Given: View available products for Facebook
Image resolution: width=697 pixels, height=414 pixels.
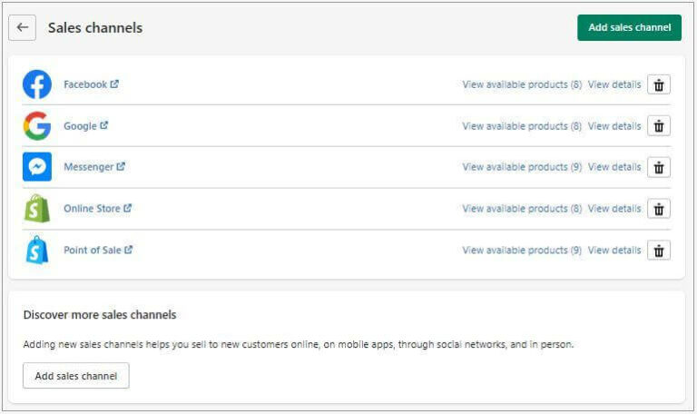Looking at the screenshot, I should click(x=522, y=84).
